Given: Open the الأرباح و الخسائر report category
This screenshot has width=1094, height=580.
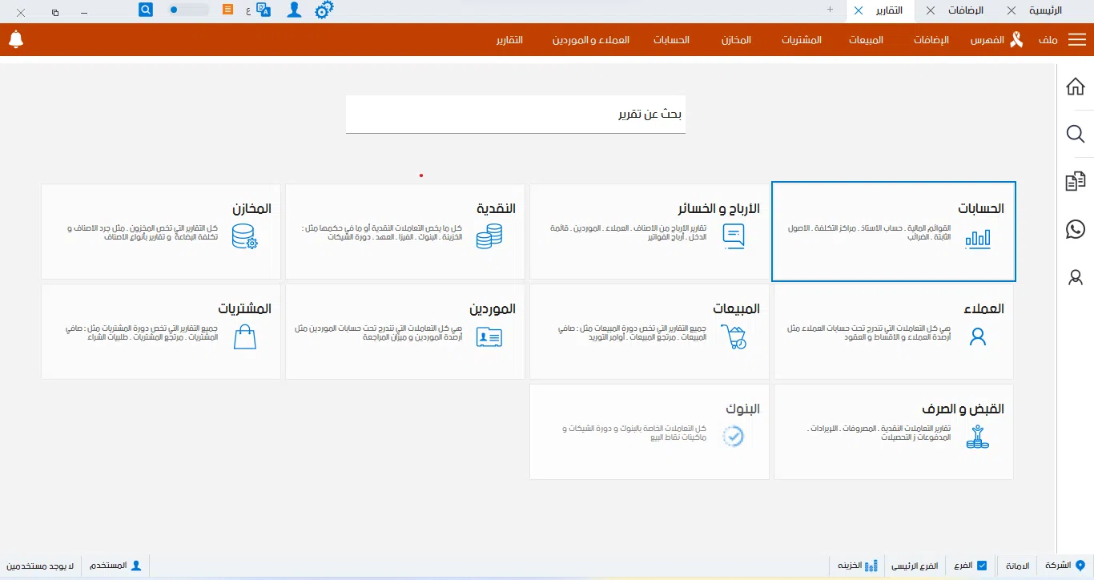Looking at the screenshot, I should click(x=649, y=231).
